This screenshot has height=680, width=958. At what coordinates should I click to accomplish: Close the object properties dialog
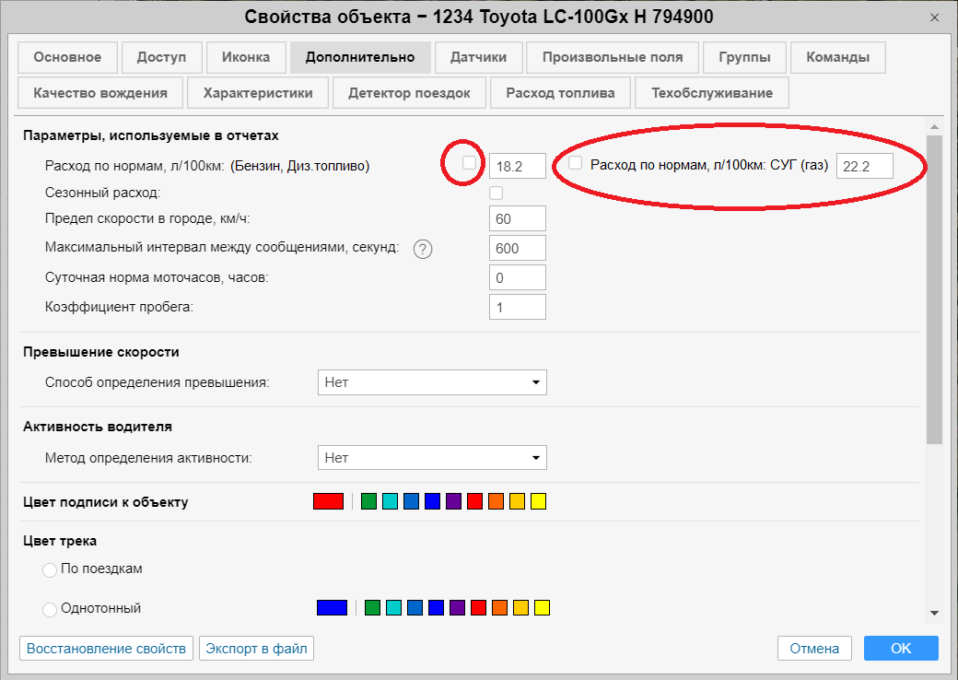(935, 18)
